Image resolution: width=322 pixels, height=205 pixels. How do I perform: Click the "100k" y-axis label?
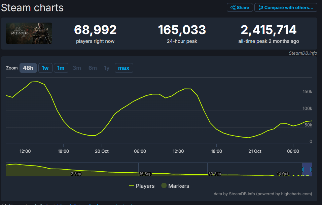308,109
